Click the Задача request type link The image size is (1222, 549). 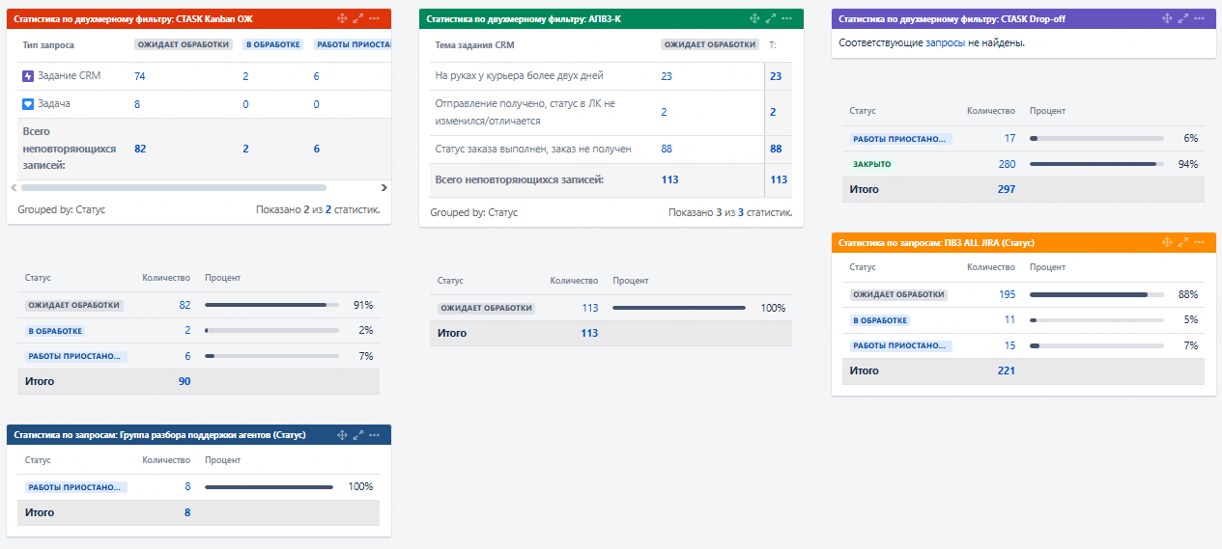tap(54, 103)
